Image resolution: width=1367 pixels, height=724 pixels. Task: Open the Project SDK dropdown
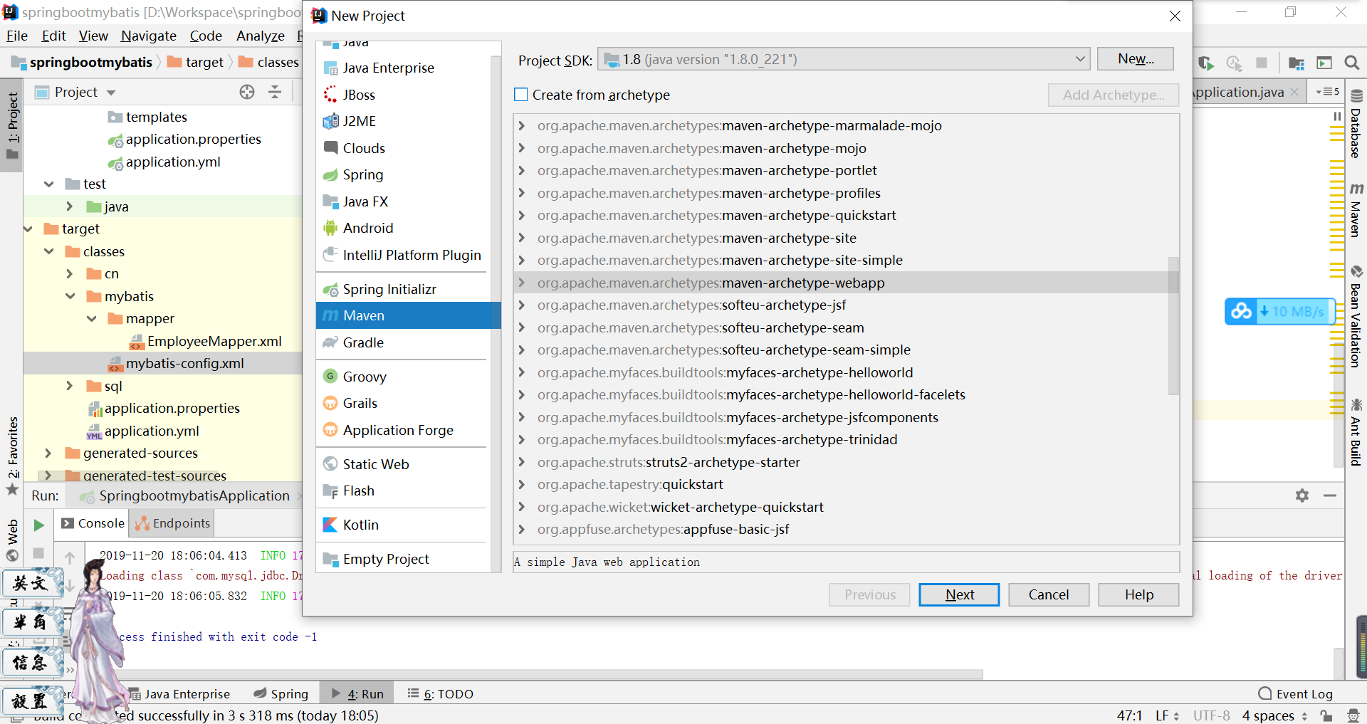(844, 59)
